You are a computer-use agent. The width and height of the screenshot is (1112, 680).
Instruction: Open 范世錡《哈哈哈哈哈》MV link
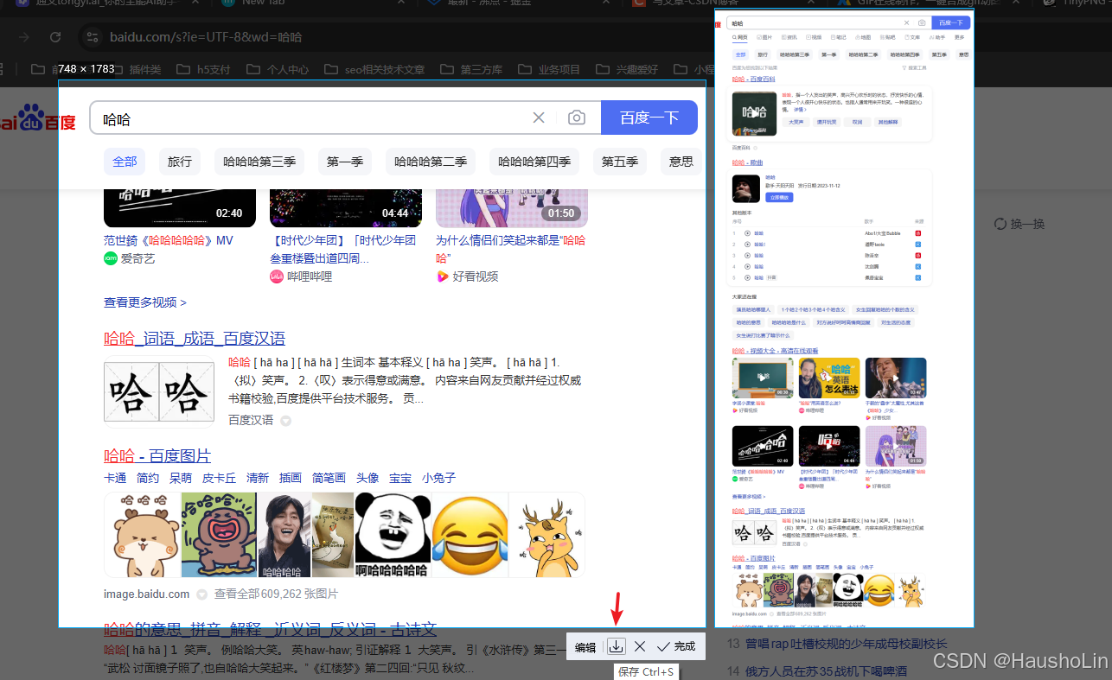tap(169, 240)
